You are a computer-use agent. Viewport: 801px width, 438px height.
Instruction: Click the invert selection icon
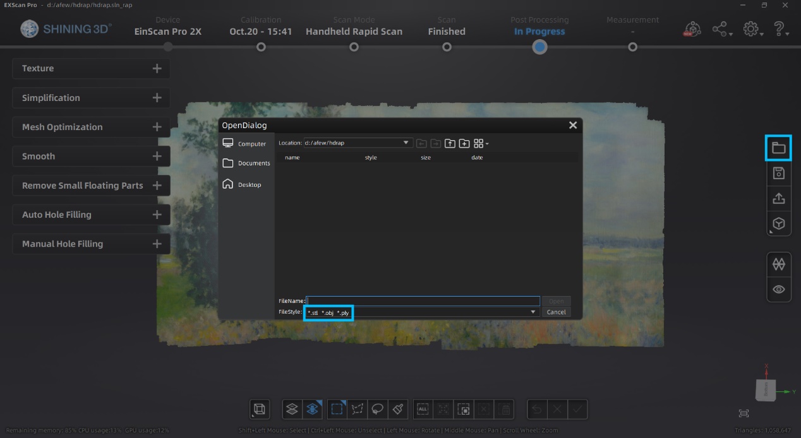coord(463,409)
